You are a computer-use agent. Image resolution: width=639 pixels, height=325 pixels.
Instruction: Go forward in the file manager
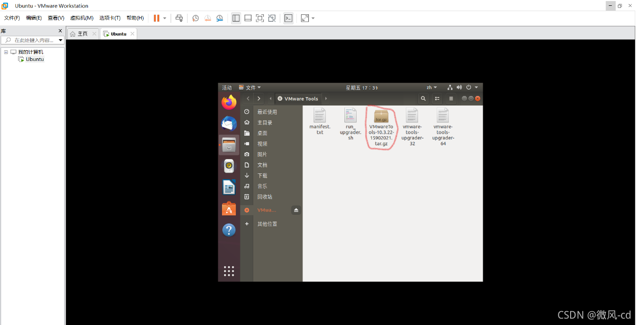point(259,99)
